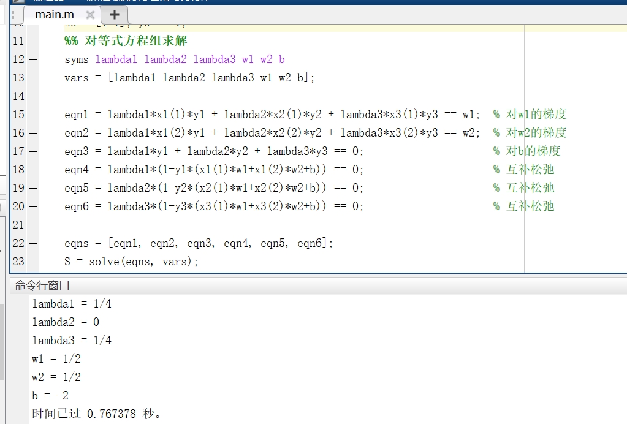Click the eqn6 equation line

(x=214, y=206)
